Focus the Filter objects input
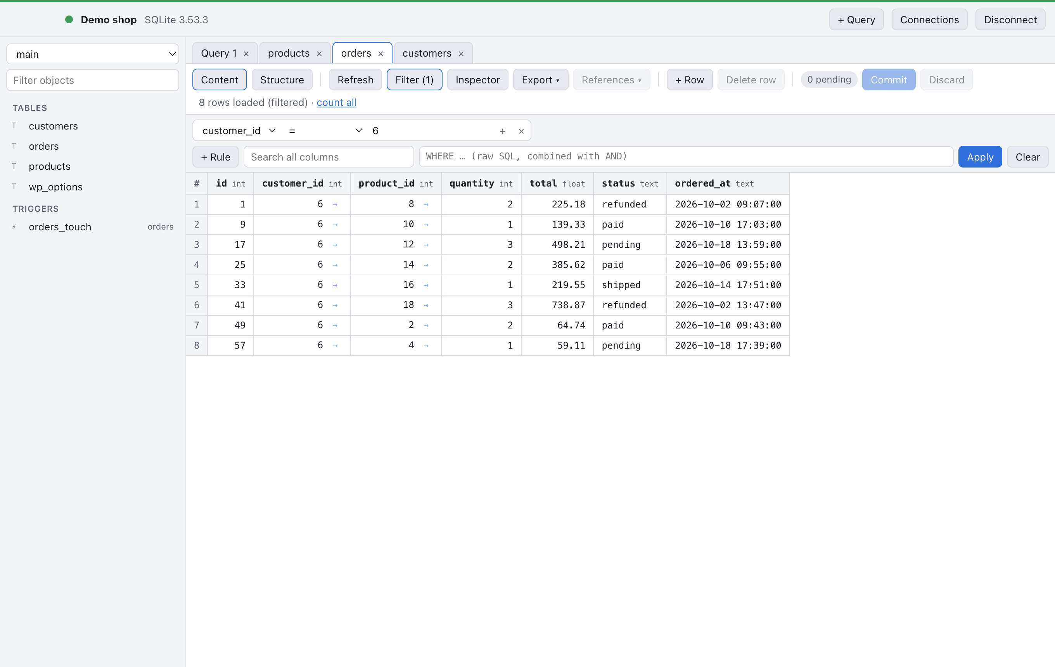The width and height of the screenshot is (1055, 667). [93, 80]
